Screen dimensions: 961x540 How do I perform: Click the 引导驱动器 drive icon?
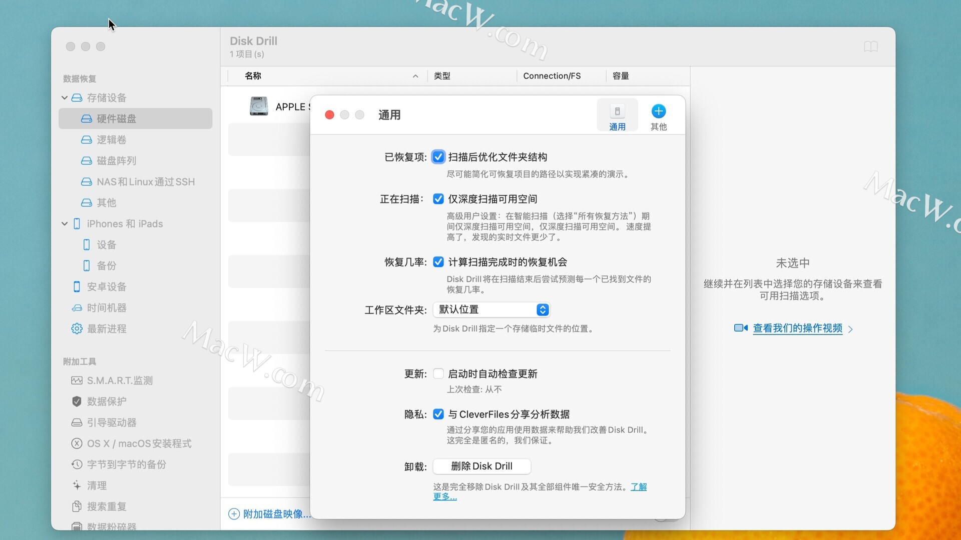pos(77,422)
